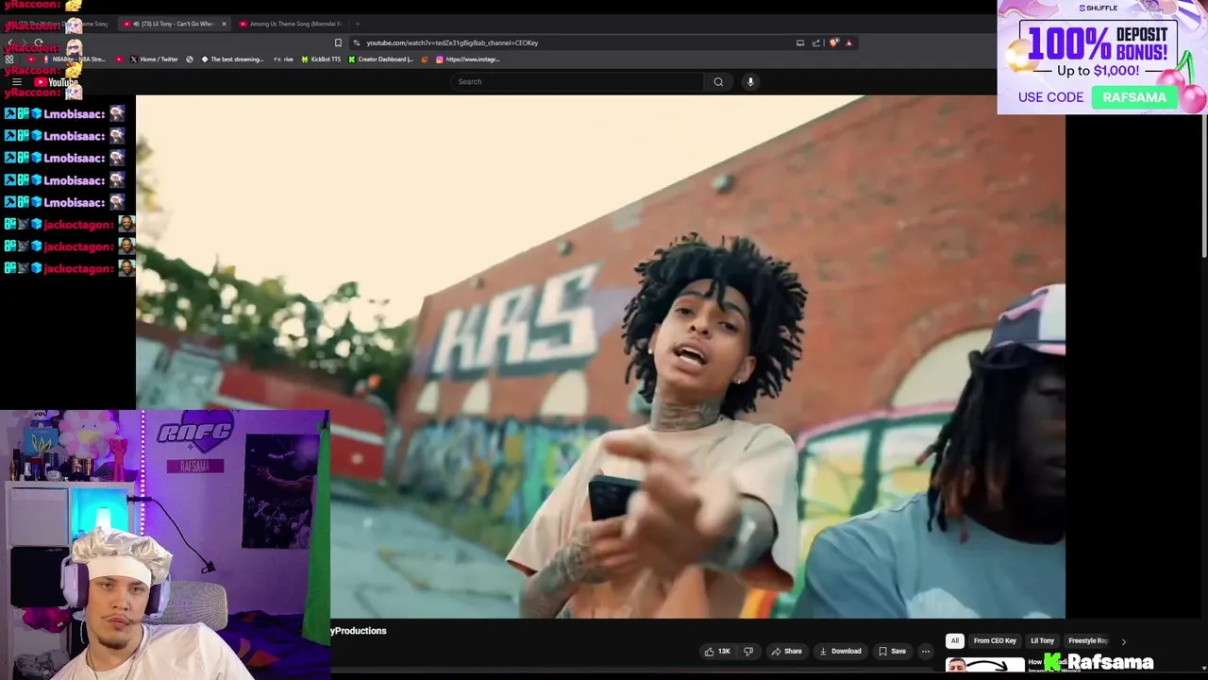Reload the page with the refresh icon
This screenshot has width=1208, height=680.
[39, 42]
